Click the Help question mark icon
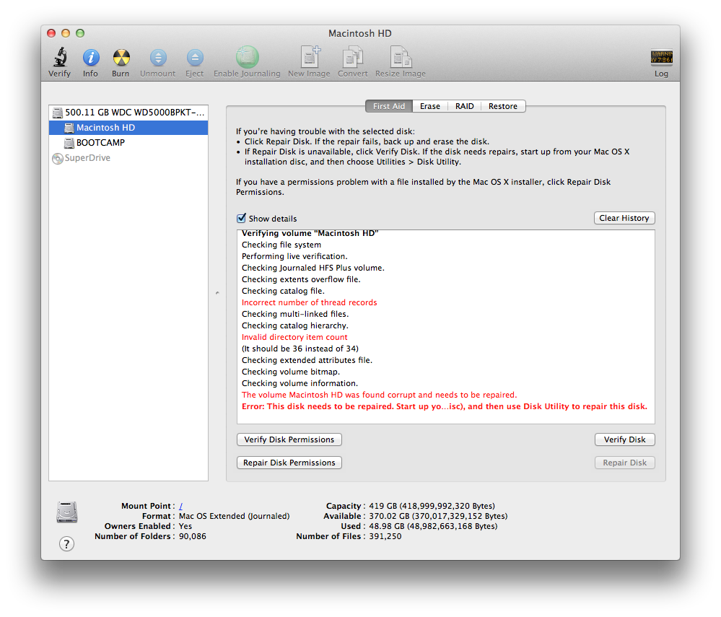The height and width of the screenshot is (617, 721). [66, 543]
